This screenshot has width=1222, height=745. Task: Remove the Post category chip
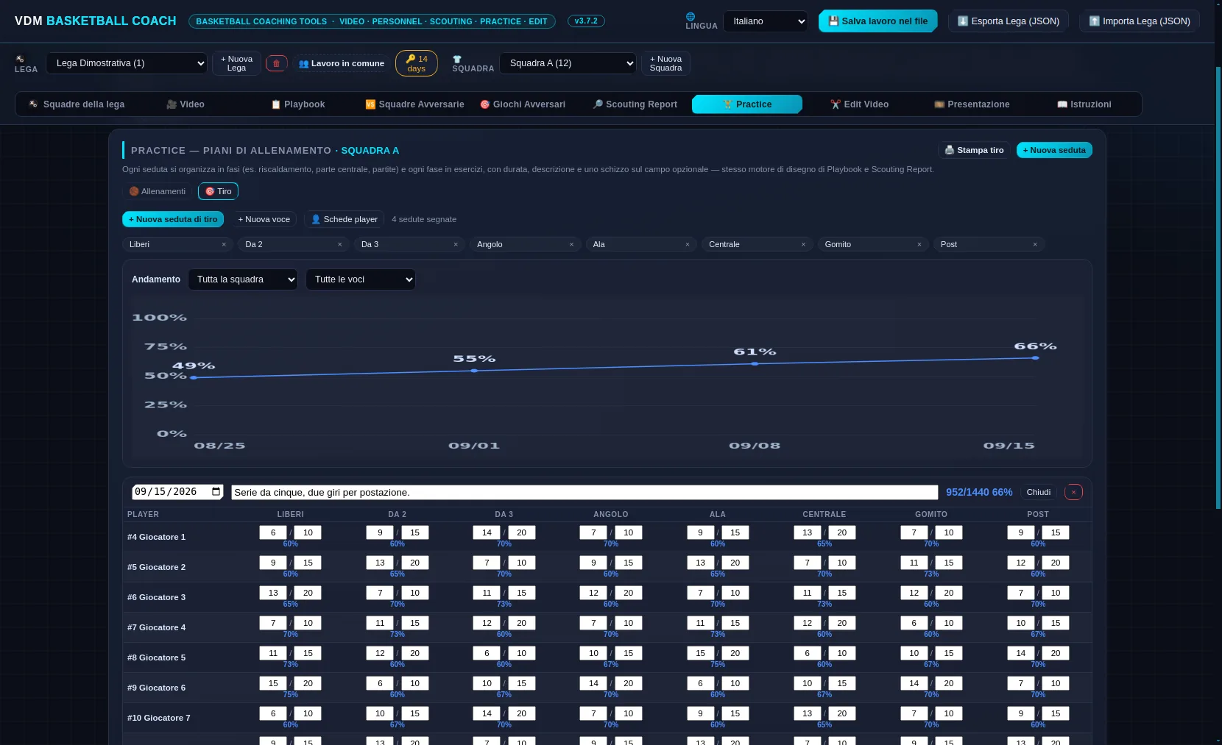(x=1035, y=244)
